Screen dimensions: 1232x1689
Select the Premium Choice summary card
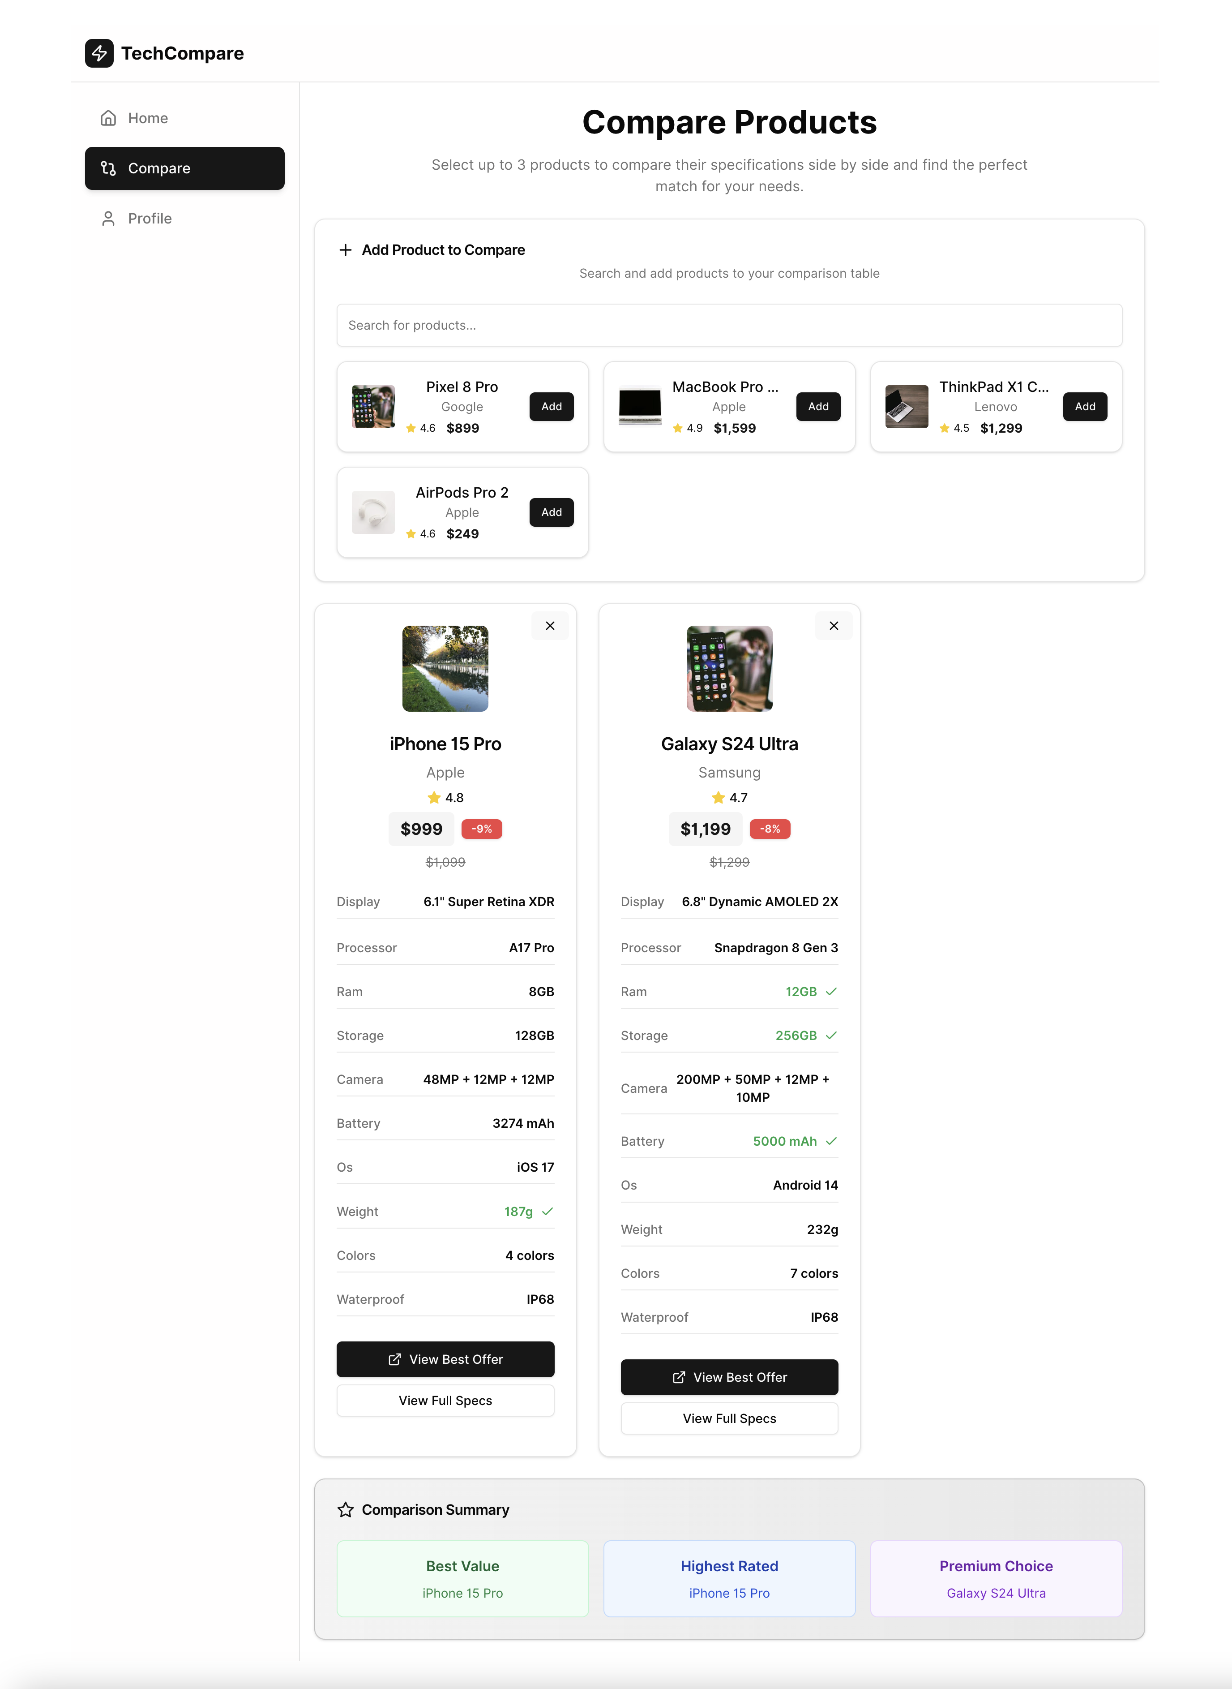[996, 1578]
